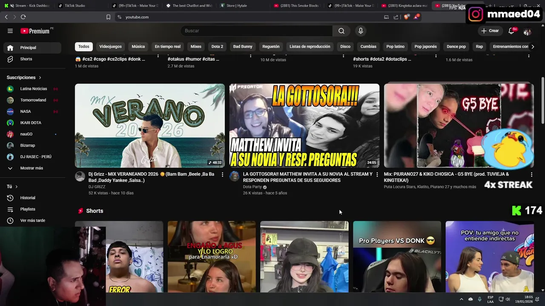The height and width of the screenshot is (306, 545).
Task: Select the Música filter chip
Action: pyautogui.click(x=138, y=46)
